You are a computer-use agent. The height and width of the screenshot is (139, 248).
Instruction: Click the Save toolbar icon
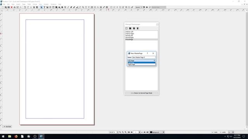point(9,7)
